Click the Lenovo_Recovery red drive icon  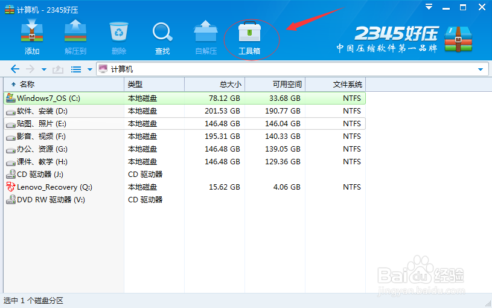coord(11,187)
